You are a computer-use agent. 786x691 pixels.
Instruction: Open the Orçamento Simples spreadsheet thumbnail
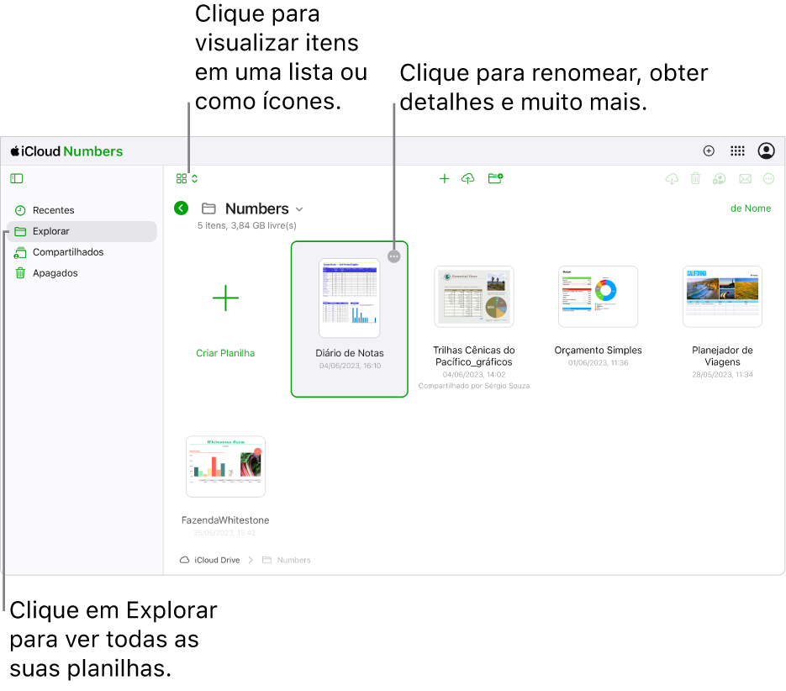click(598, 297)
